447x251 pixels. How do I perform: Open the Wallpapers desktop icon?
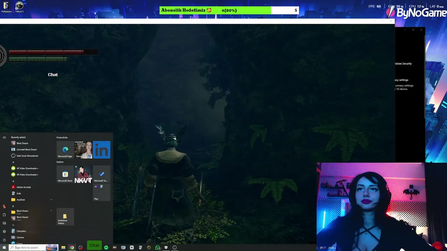(x=6, y=7)
